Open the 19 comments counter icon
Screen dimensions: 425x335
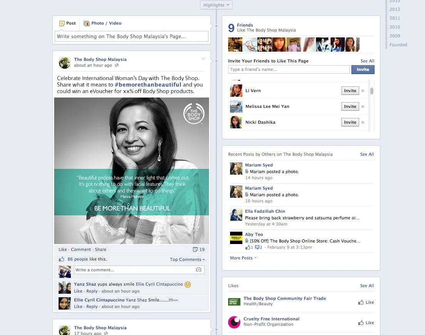coord(199,249)
